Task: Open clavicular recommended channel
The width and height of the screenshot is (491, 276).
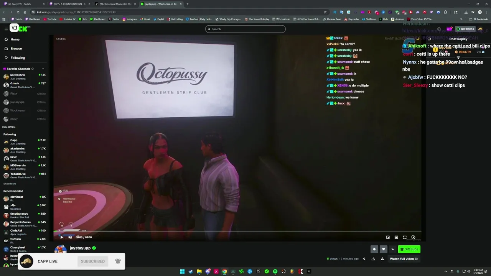Action: (25, 199)
